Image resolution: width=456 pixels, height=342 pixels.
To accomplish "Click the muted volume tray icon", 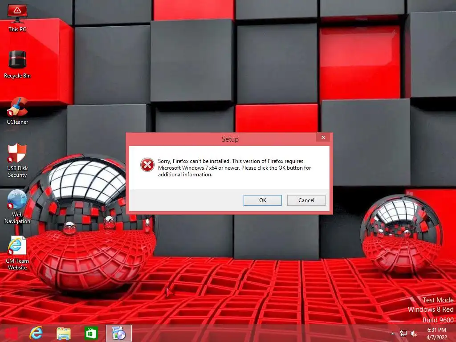I will (x=414, y=334).
